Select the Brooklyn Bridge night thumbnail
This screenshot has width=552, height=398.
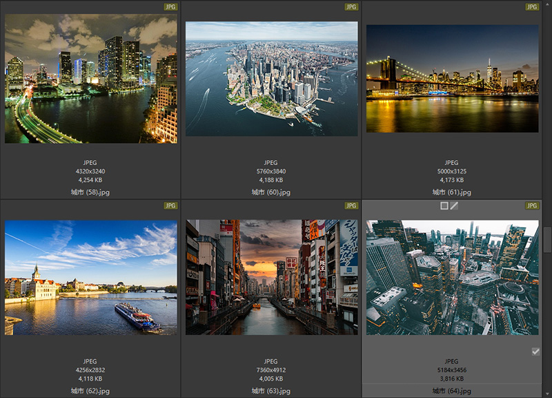coord(452,79)
